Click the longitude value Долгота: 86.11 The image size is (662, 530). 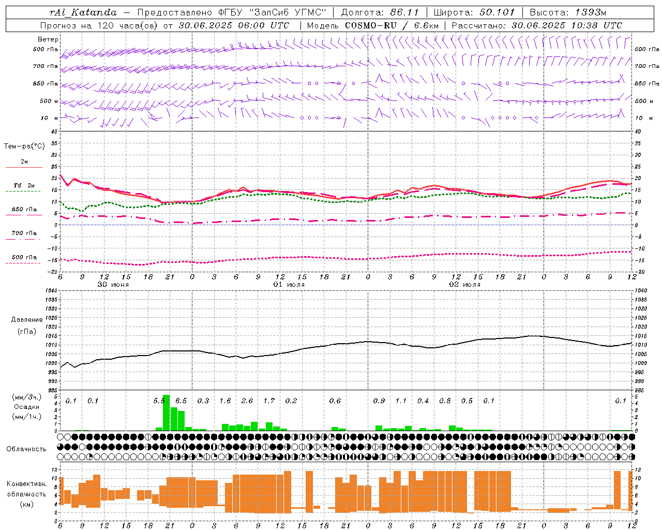tap(380, 12)
